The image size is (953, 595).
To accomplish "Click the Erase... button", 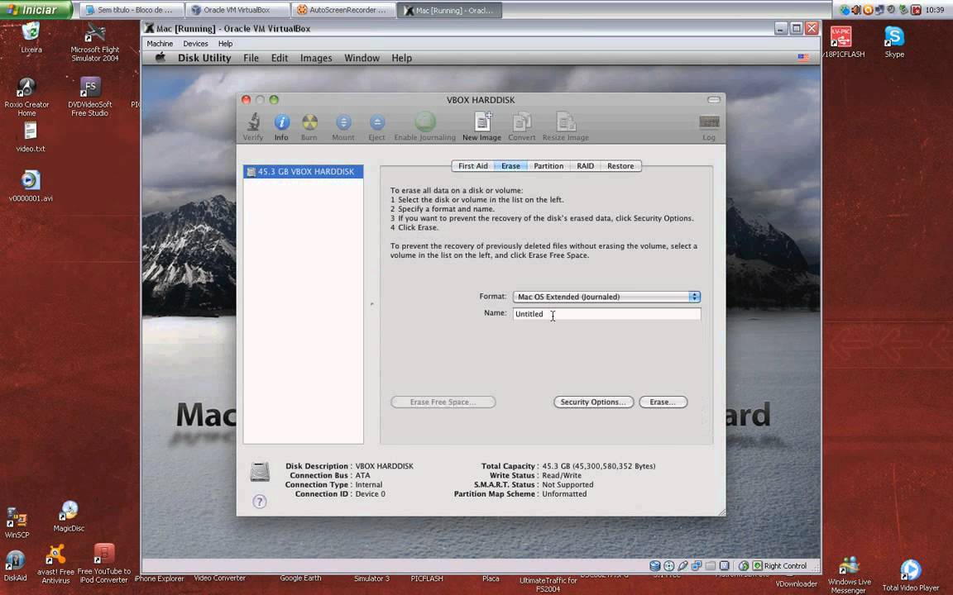I will [663, 402].
